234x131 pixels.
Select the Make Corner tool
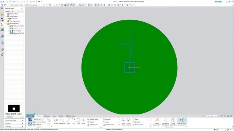tap(138, 124)
